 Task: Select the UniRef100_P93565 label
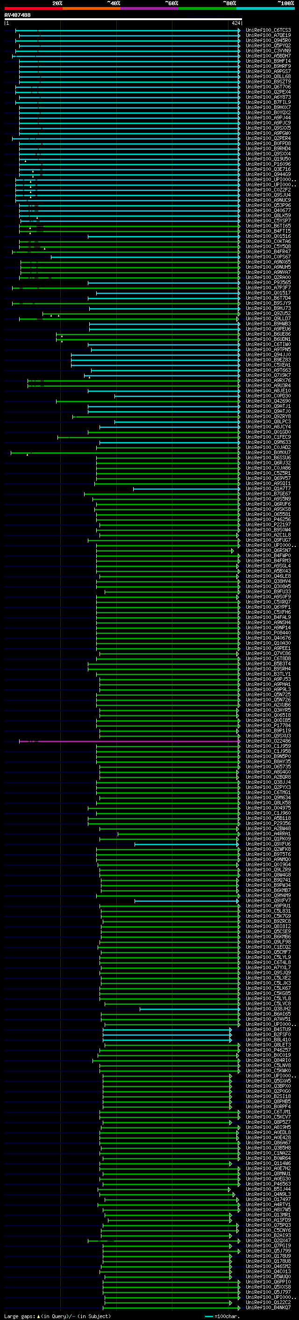[x=268, y=282]
